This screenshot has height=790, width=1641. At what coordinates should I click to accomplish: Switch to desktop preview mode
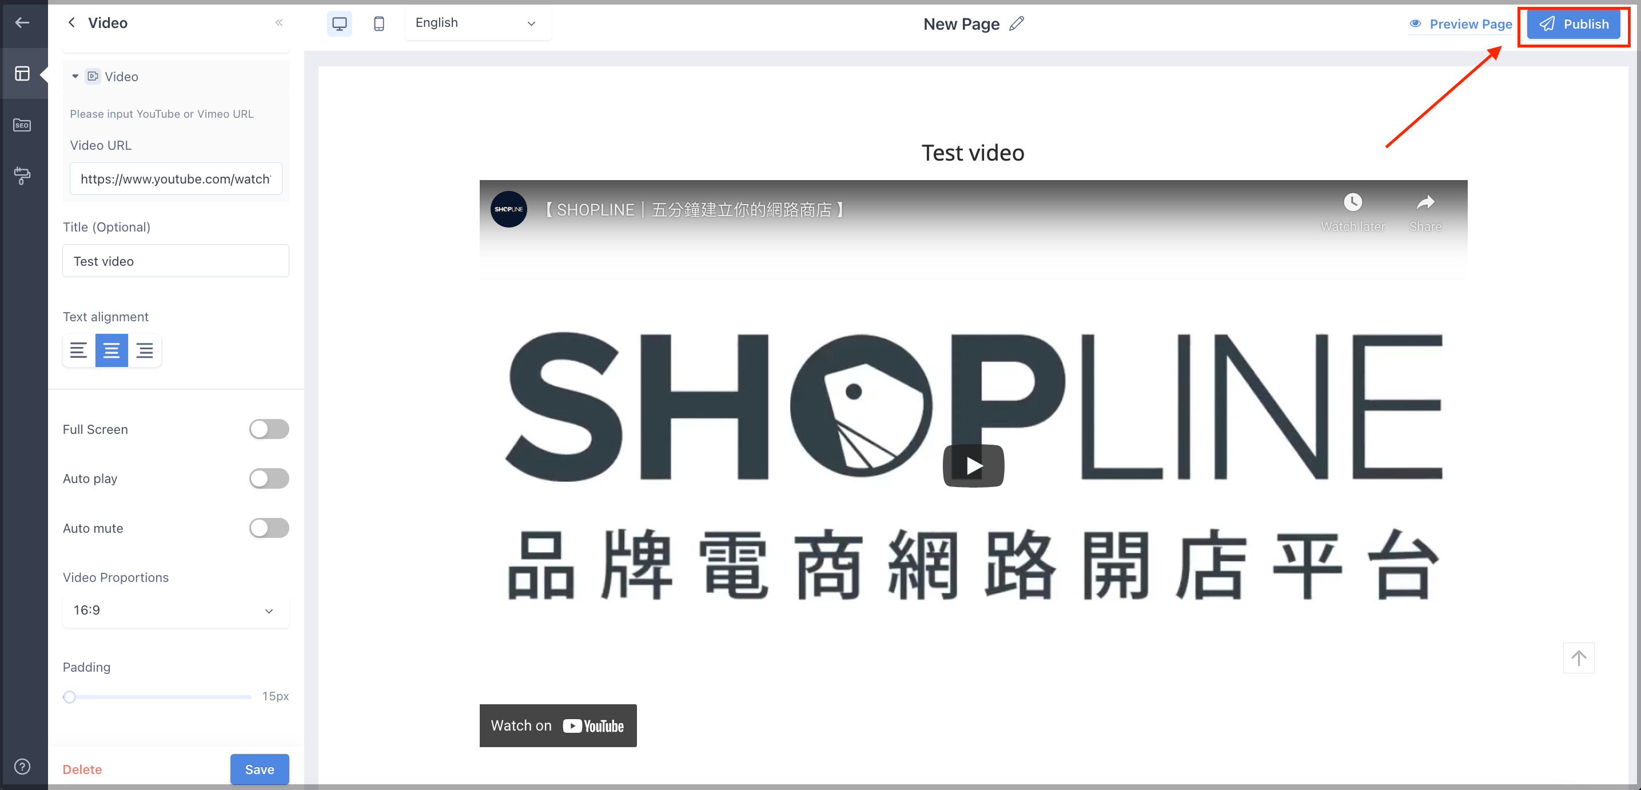340,23
